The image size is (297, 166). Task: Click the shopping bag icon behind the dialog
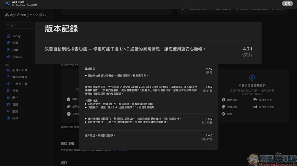(x=69, y=99)
